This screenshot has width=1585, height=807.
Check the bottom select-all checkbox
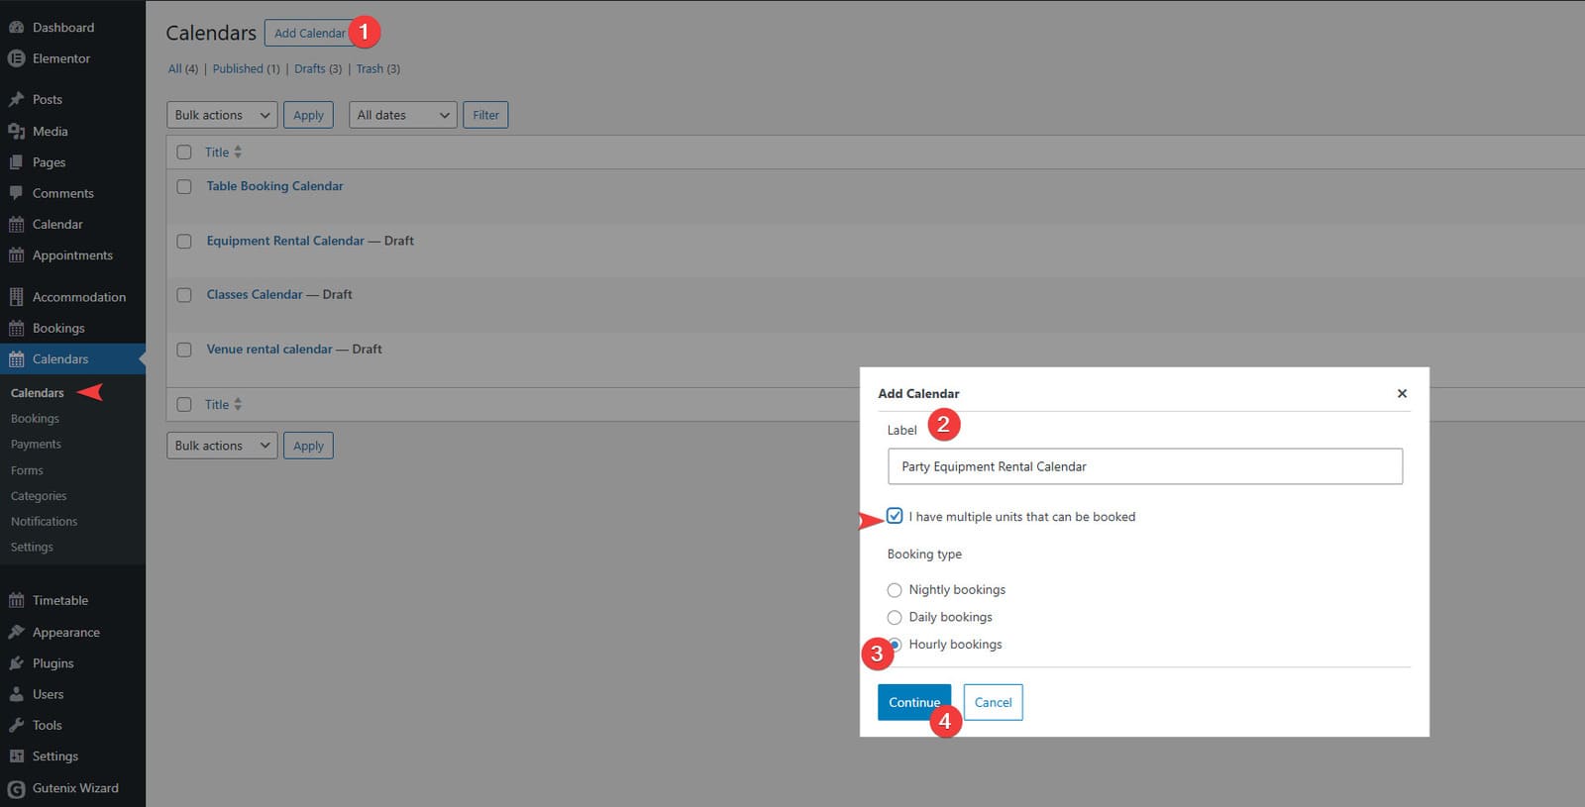[x=184, y=404]
